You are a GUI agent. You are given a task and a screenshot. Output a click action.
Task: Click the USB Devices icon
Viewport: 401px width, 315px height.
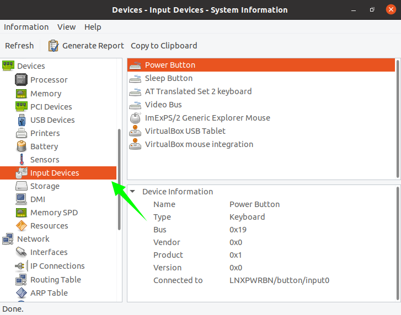22,120
